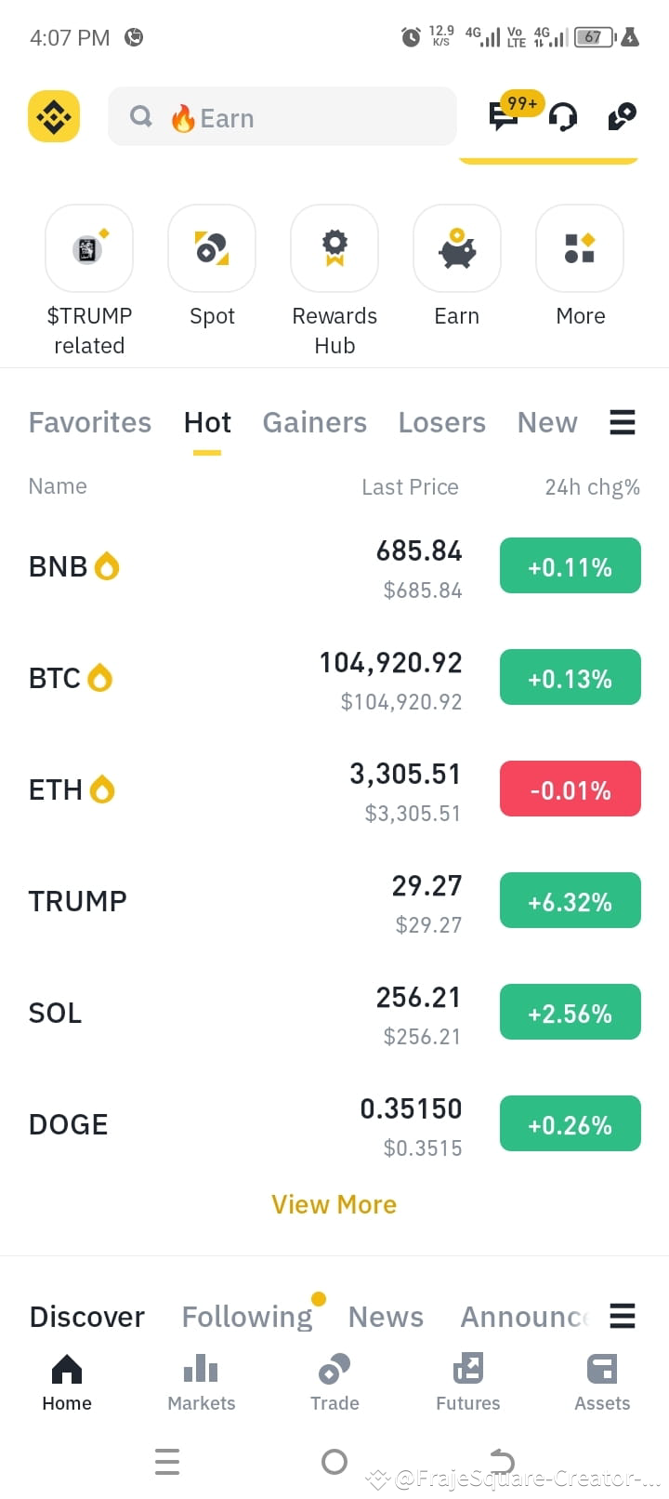Go to the Futures bottom tab
Viewport: 669px width, 1499px height.
[468, 1382]
